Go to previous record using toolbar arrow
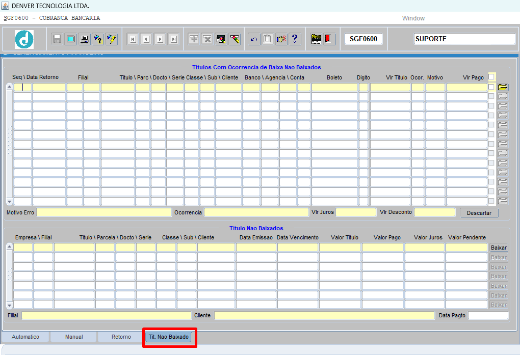The image size is (520, 355). [146, 39]
